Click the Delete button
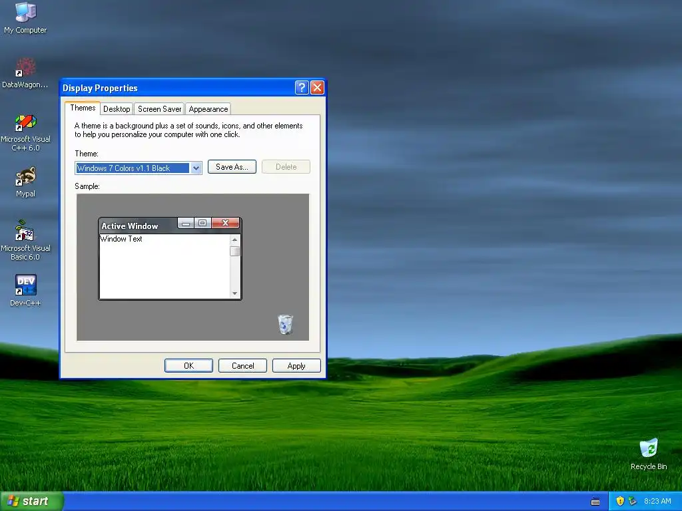This screenshot has height=511, width=682. tap(286, 167)
